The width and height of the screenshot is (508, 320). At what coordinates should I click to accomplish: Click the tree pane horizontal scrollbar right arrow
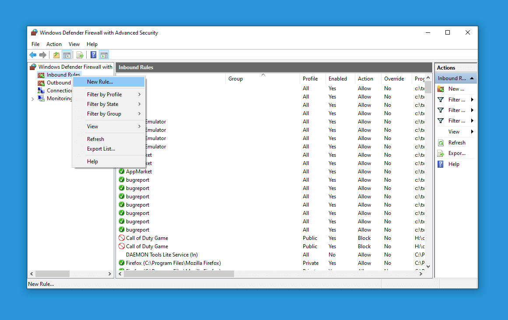pyautogui.click(x=109, y=274)
